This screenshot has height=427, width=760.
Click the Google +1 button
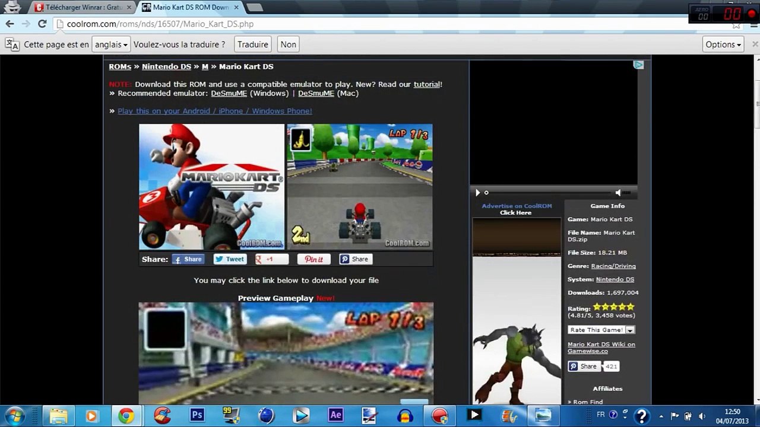pyautogui.click(x=271, y=259)
